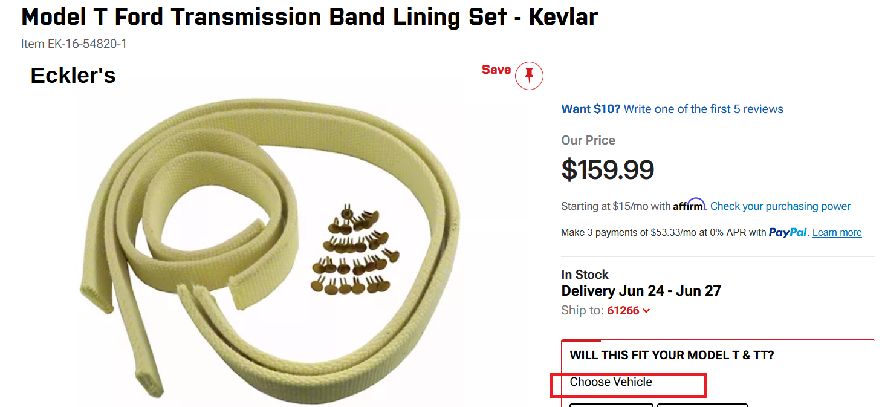Open "Check your purchasing power" link
The width and height of the screenshot is (882, 407).
pos(780,207)
